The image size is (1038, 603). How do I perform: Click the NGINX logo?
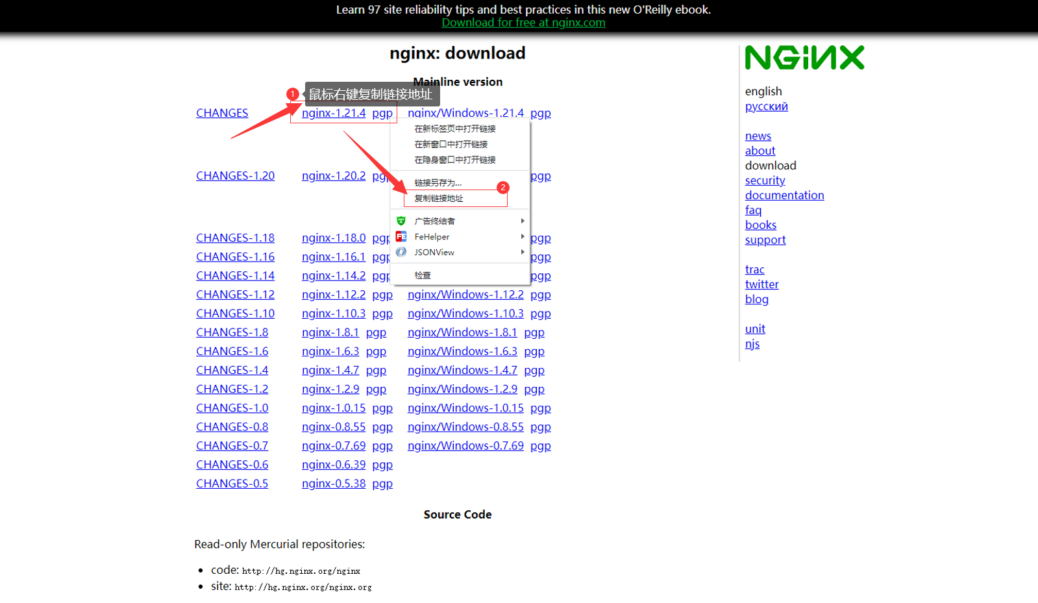pos(804,58)
